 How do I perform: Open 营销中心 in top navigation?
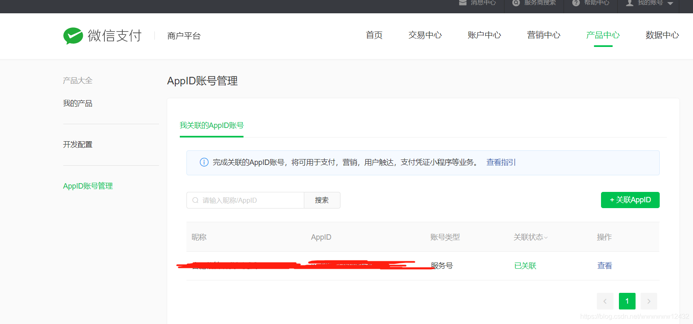[x=544, y=35]
